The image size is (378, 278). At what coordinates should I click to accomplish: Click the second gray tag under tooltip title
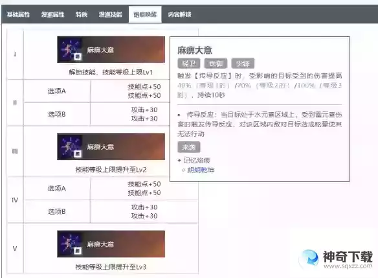[x=216, y=64]
